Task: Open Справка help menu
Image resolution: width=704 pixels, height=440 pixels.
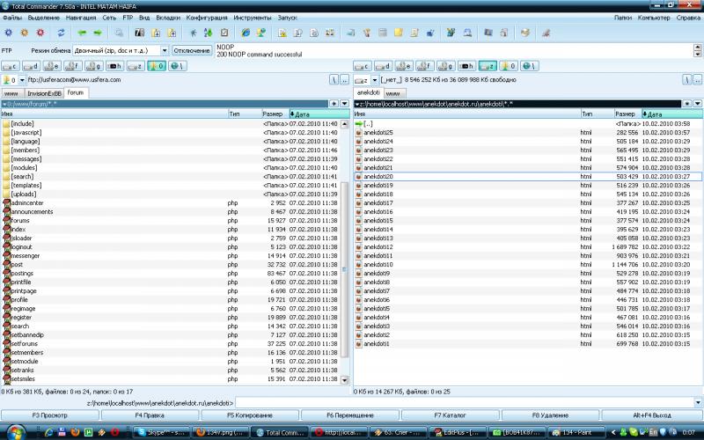Action: pyautogui.click(x=688, y=18)
